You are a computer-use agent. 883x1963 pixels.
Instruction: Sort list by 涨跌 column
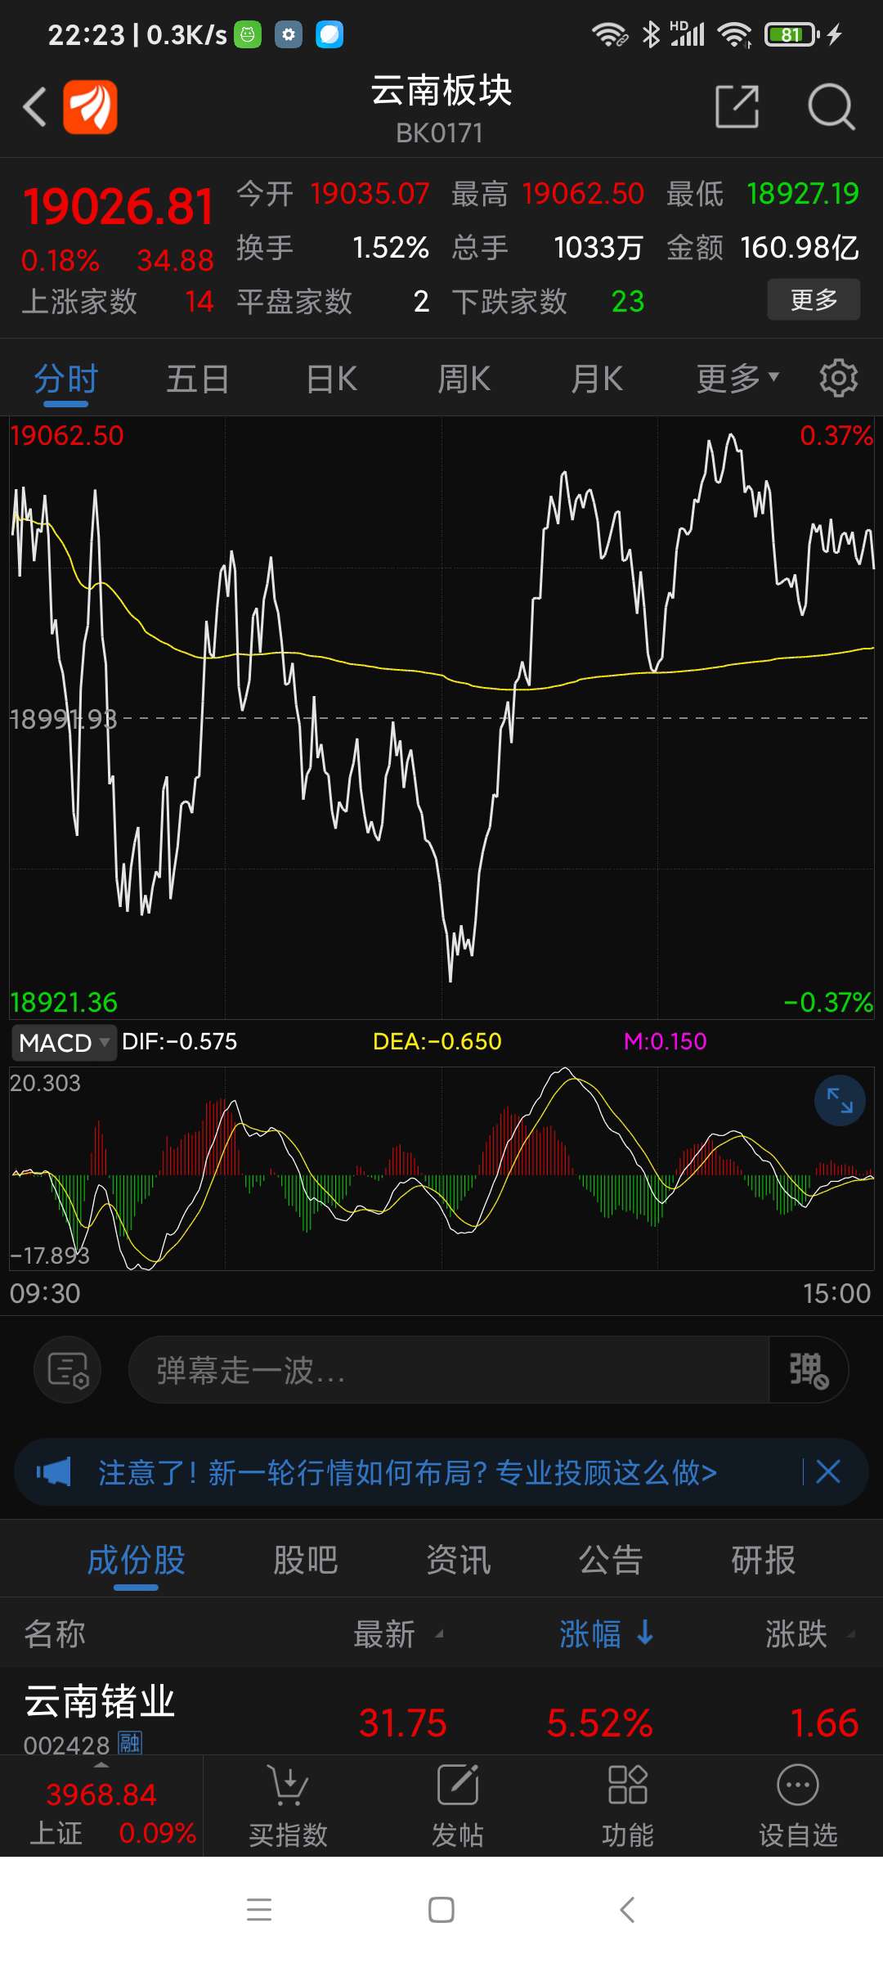click(809, 1634)
